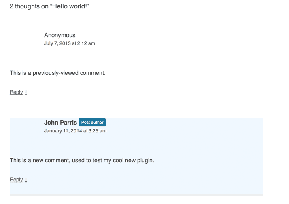Viewport: 289px width, 204px height.
Task: Open the January 11, 2014 timestamp permalink
Action: 75,131
